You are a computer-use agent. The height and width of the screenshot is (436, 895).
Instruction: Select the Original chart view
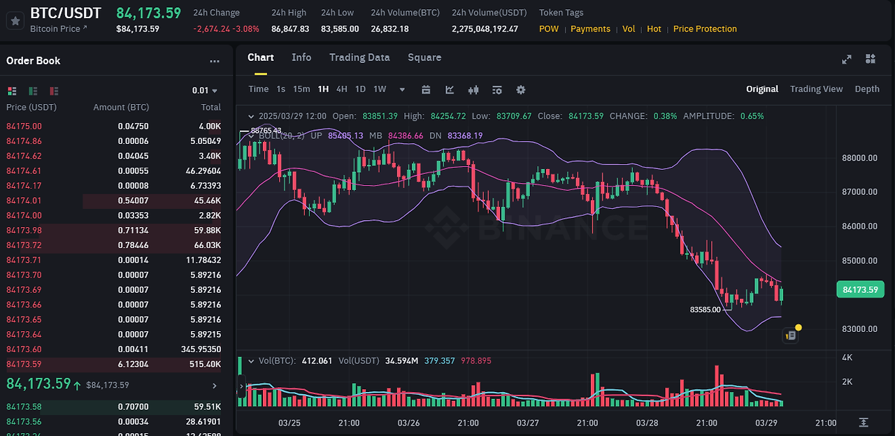[x=762, y=89]
